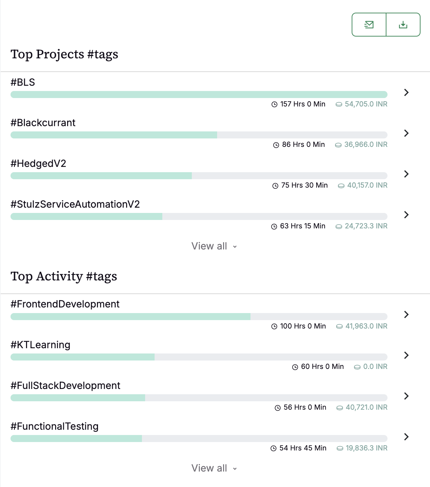Click the #BLS progress bar
The width and height of the screenshot is (430, 487).
point(199,94)
